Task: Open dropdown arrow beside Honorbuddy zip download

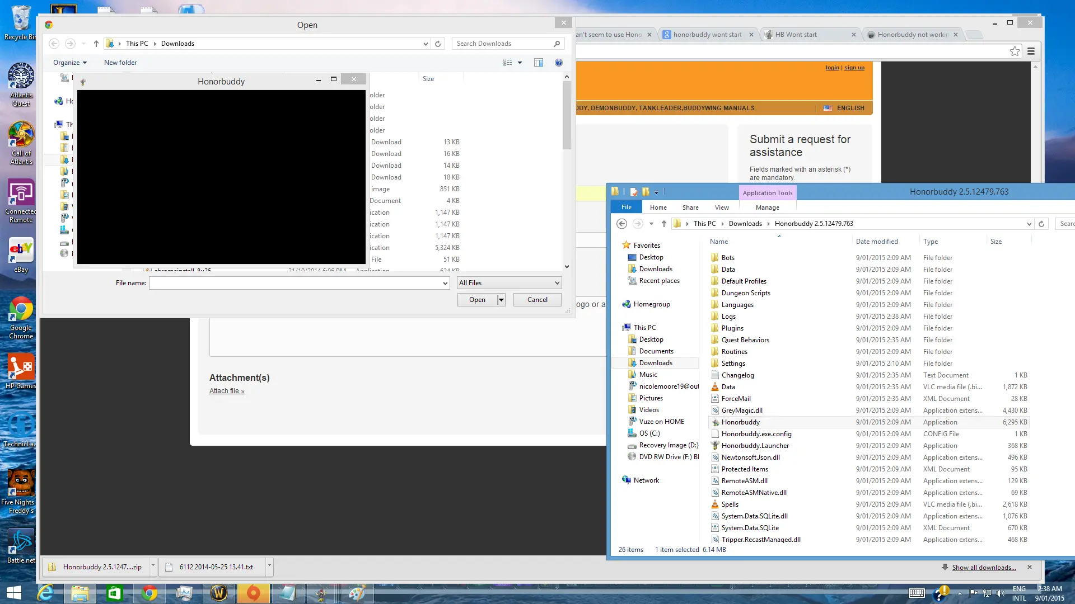Action: click(153, 566)
